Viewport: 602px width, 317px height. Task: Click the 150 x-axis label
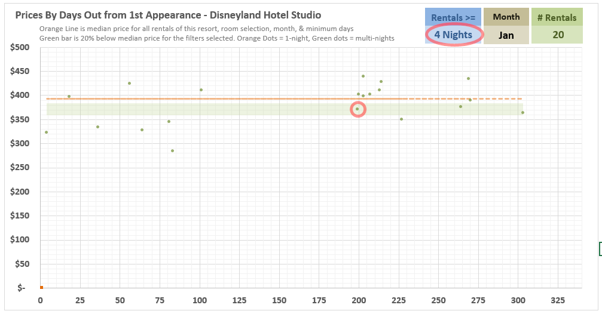tap(279, 300)
